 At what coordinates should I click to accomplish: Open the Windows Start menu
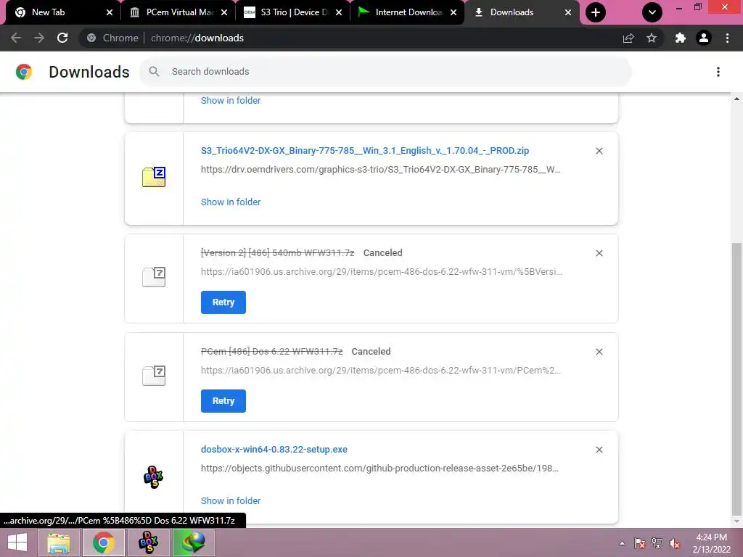pos(17,542)
